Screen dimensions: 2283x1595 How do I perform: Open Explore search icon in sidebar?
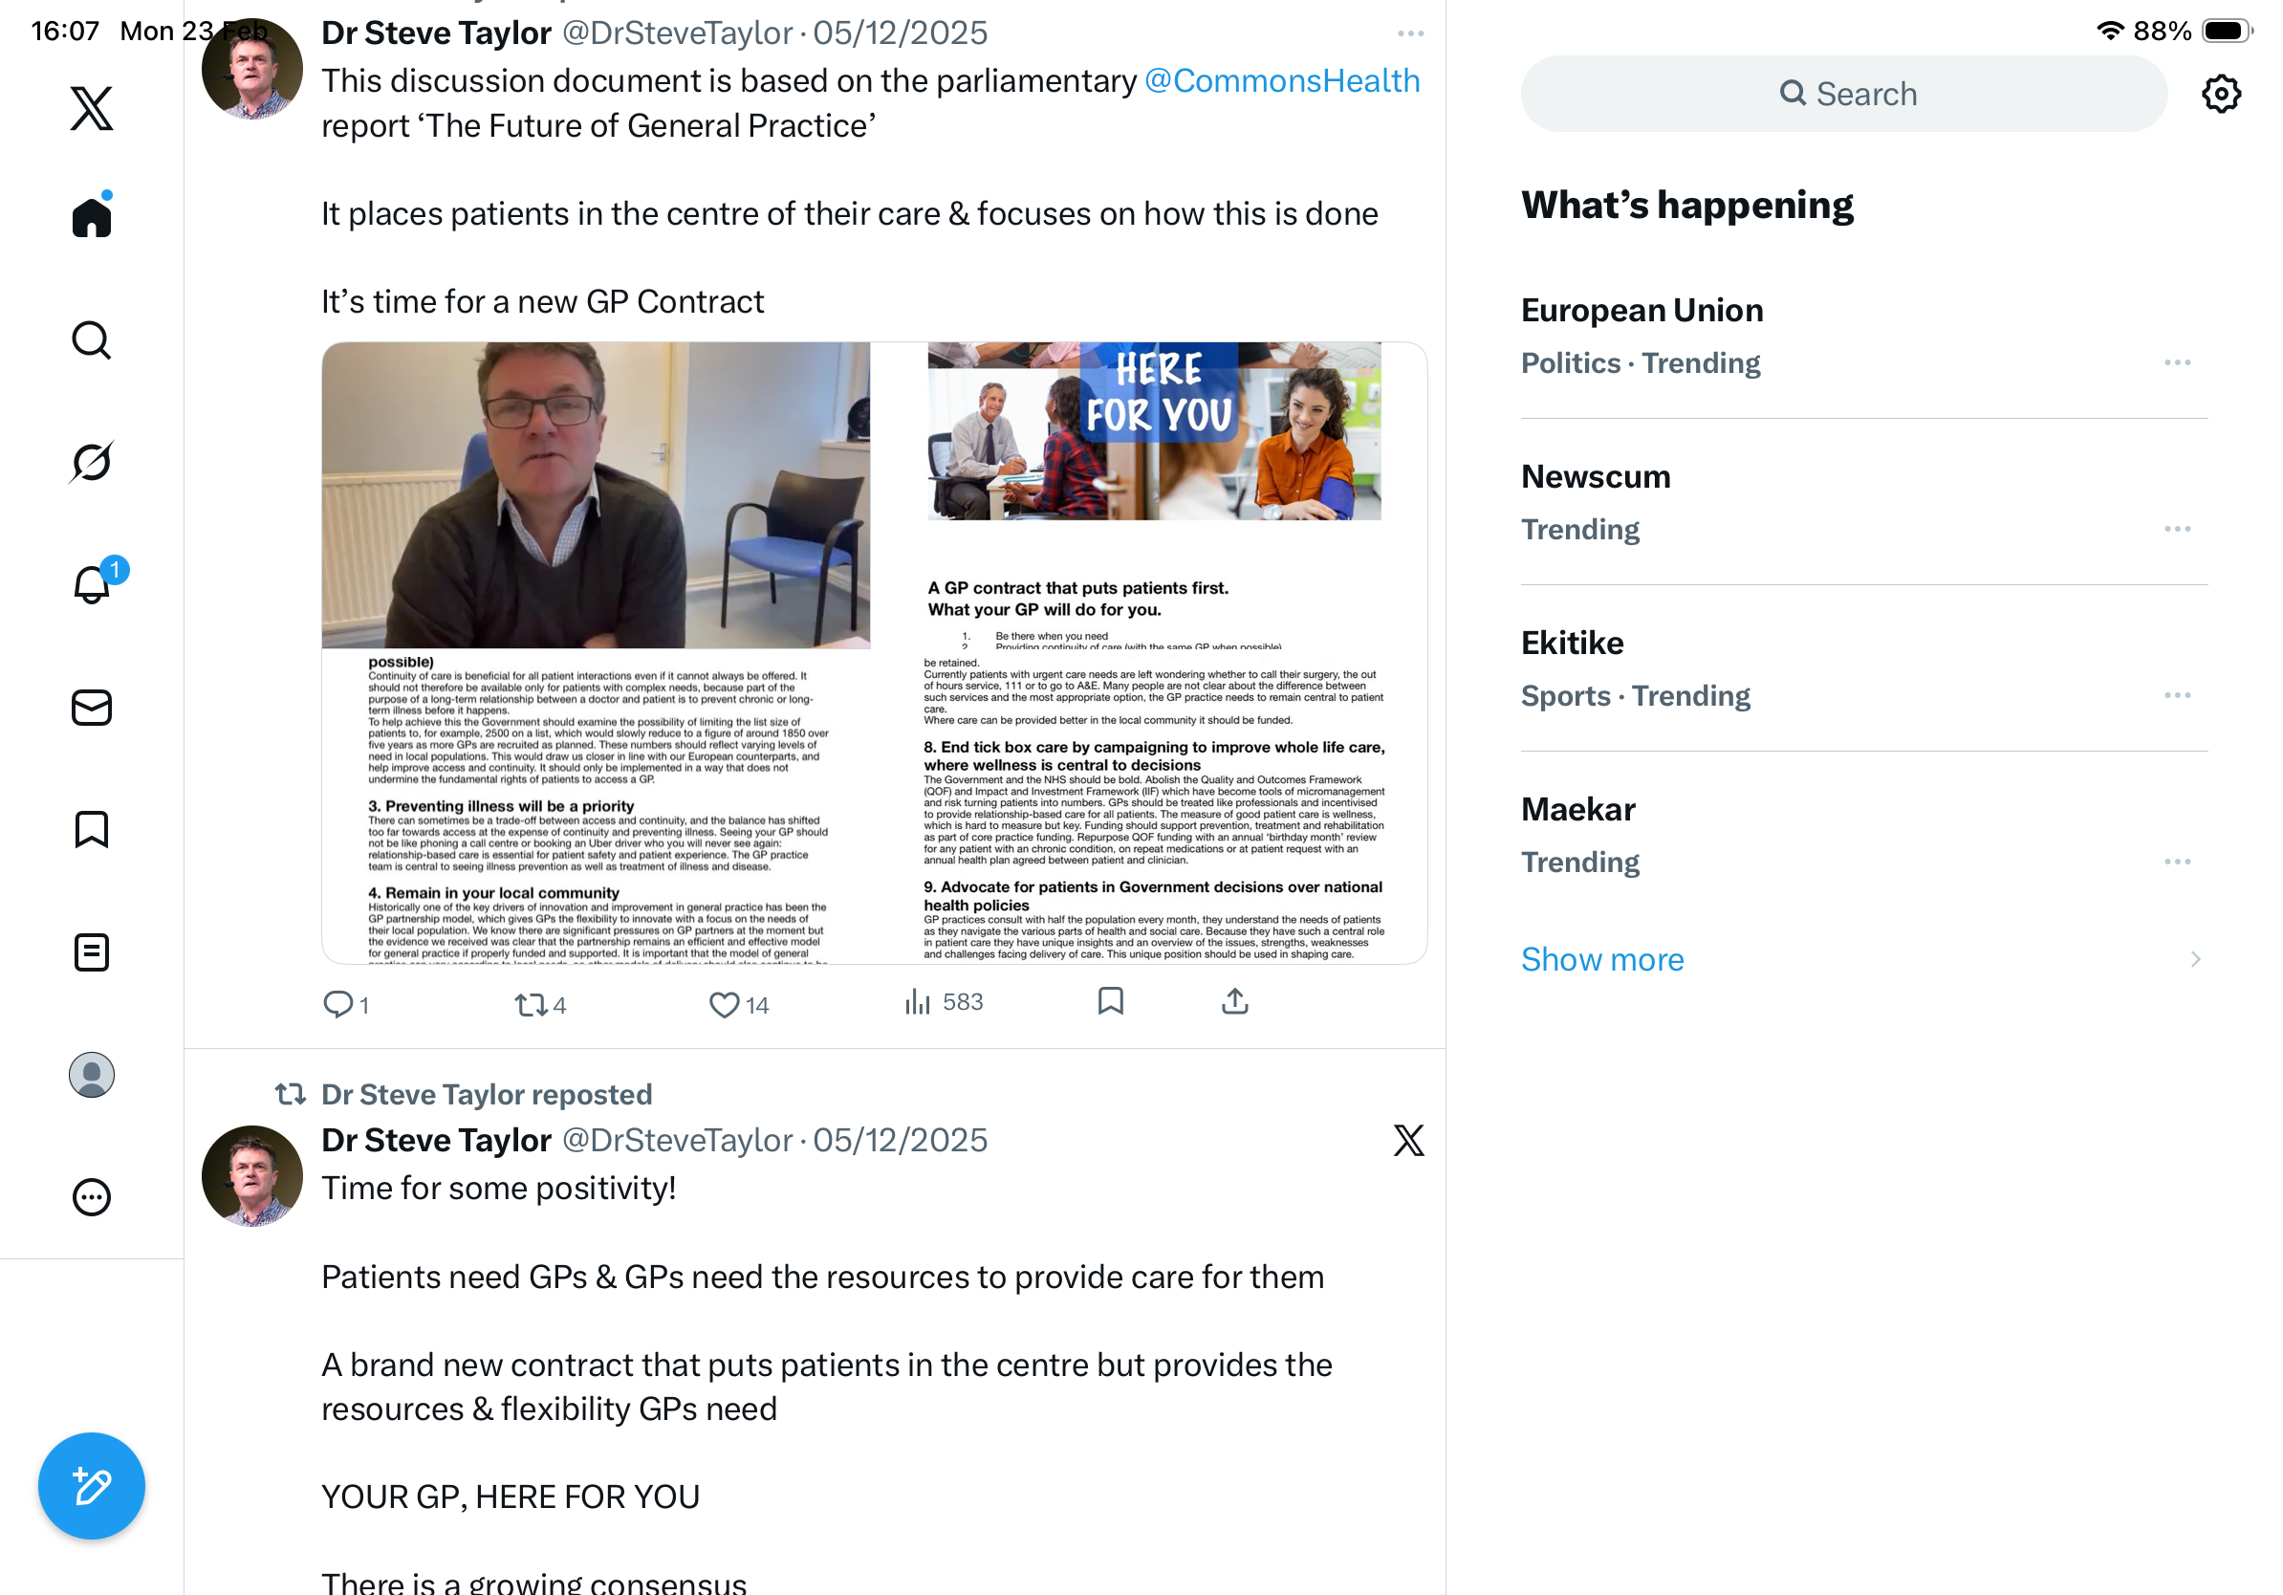pos(92,340)
